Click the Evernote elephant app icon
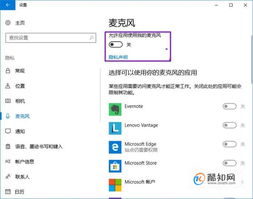Screen dimensions: 253x199 [115, 110]
